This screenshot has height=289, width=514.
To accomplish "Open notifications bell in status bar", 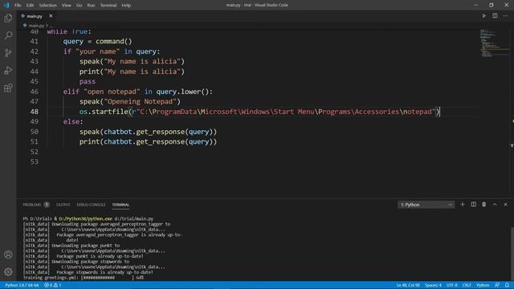I will 507,285.
